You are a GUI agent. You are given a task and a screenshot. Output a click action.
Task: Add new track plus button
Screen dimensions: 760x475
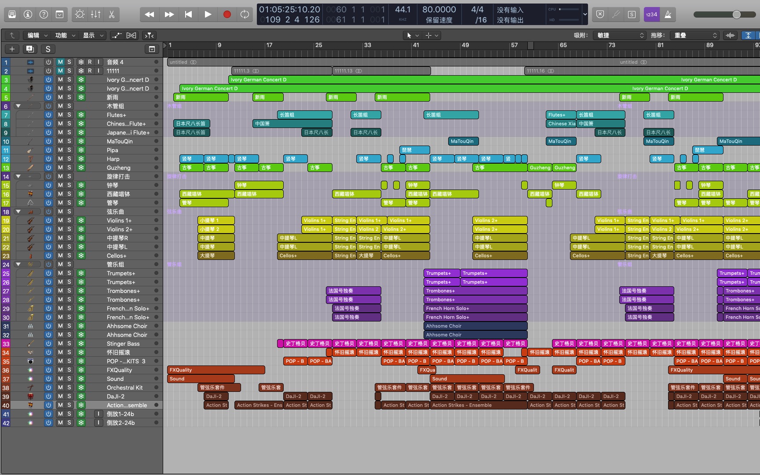tap(12, 49)
